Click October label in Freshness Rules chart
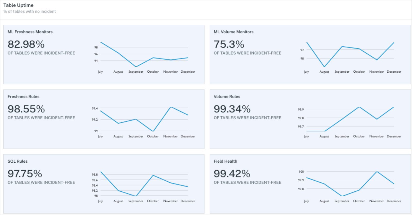 [x=153, y=136]
